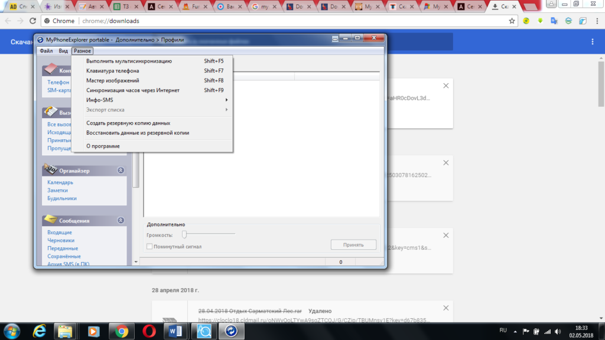Collapse the Сообщения sidebar section
Screen dimensions: 605x340
pyautogui.click(x=121, y=220)
